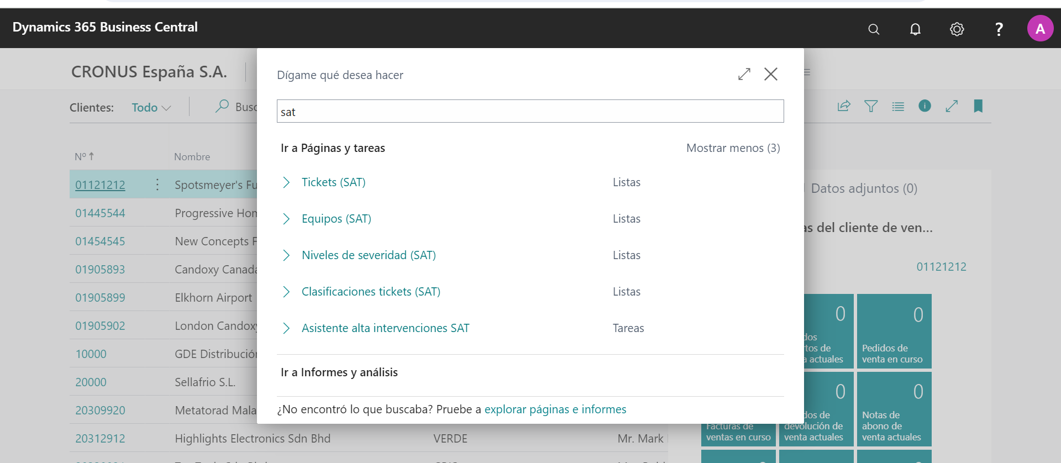
Task: Open the Todo view dropdown for Clientes
Action: [x=151, y=108]
